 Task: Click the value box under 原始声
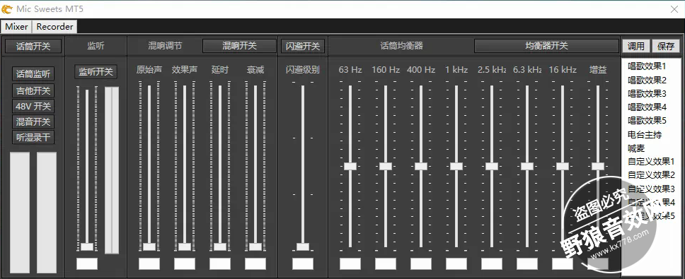(x=149, y=263)
